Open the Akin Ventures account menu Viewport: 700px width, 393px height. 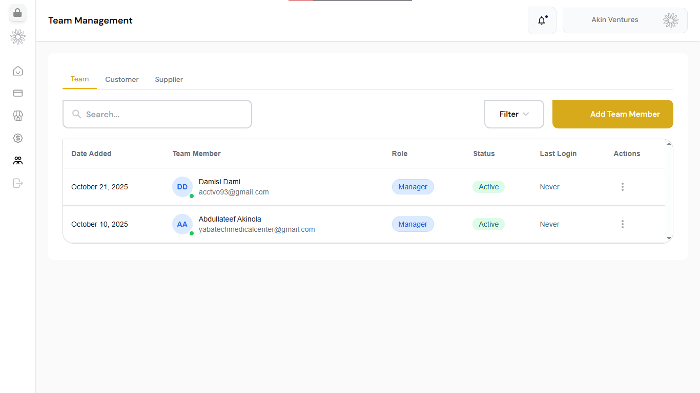[625, 20]
